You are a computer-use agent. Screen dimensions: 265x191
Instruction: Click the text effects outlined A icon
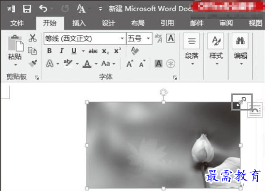[x=50, y=64]
